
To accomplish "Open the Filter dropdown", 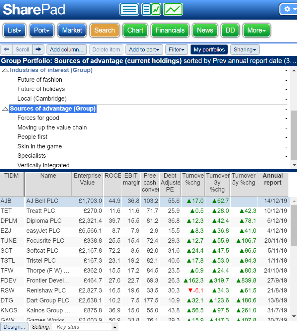I will click(x=177, y=49).
